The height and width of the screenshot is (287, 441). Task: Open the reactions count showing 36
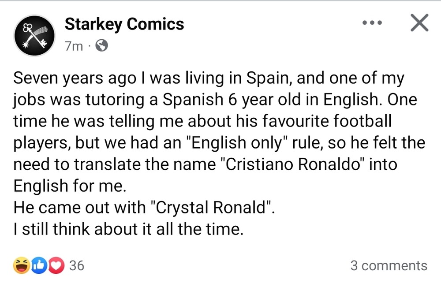[x=76, y=266]
